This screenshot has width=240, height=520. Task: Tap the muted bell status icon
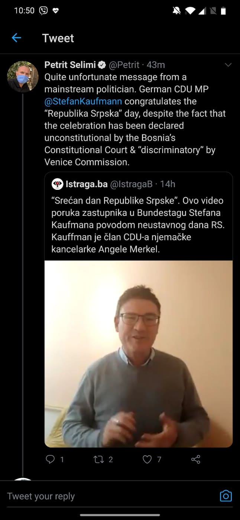pyautogui.click(x=177, y=11)
